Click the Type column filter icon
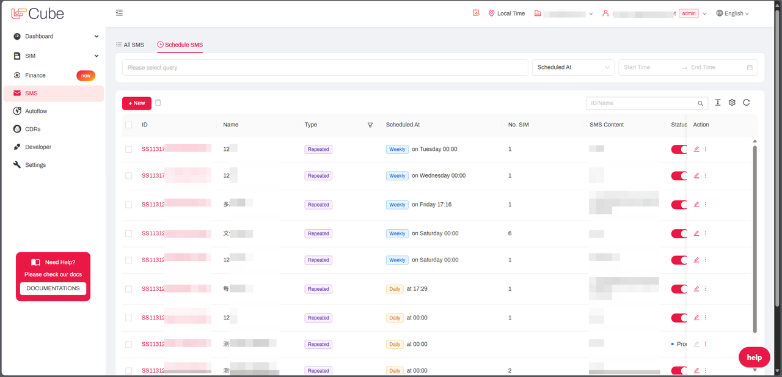Screen dimensions: 782x377 pyautogui.click(x=370, y=125)
